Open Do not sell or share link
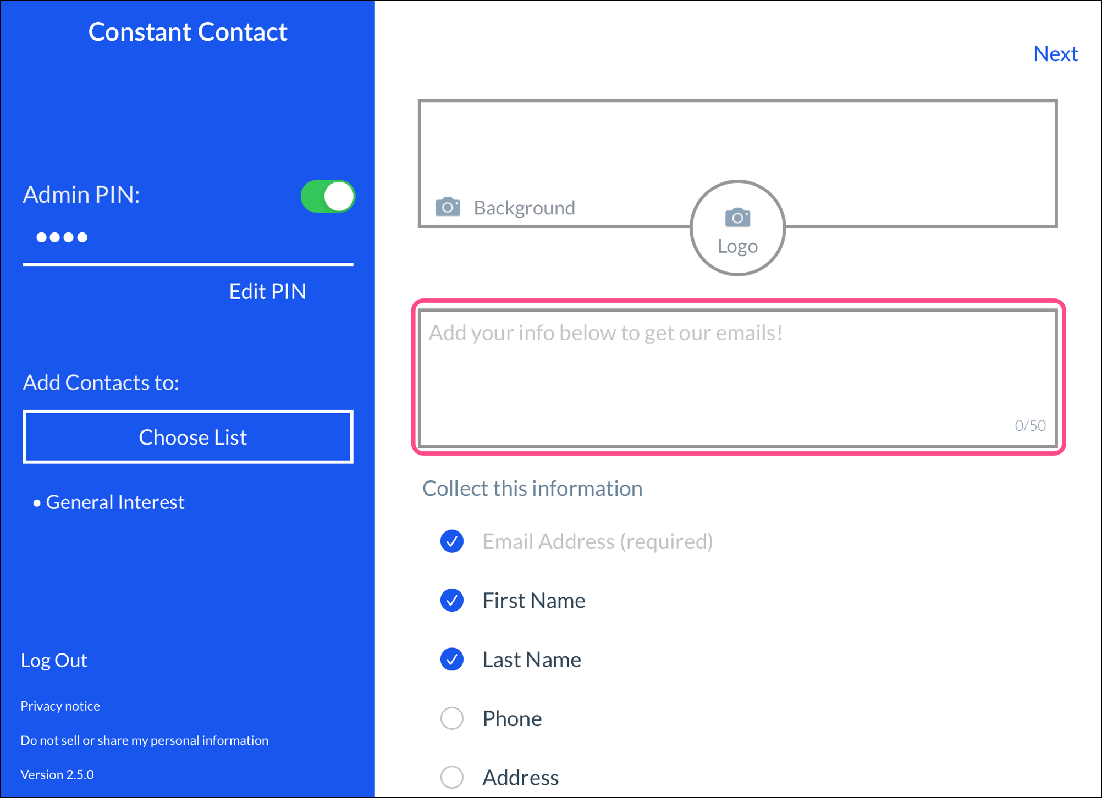 coord(144,740)
